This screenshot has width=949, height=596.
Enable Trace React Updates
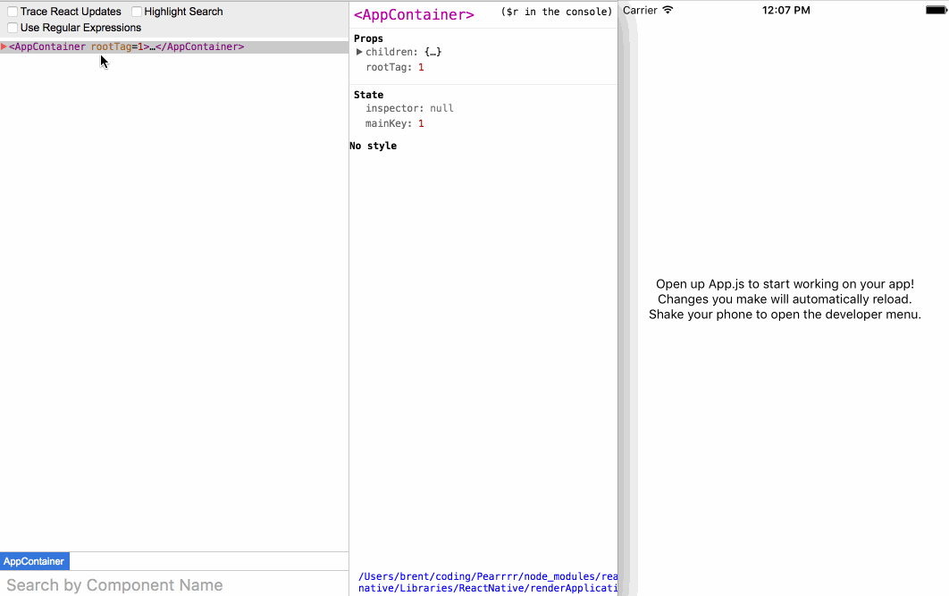pos(12,11)
